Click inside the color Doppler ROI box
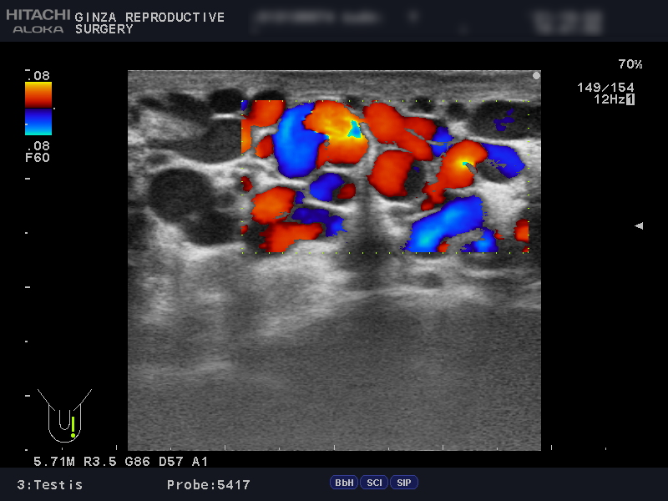668x501 pixels. [x=384, y=175]
